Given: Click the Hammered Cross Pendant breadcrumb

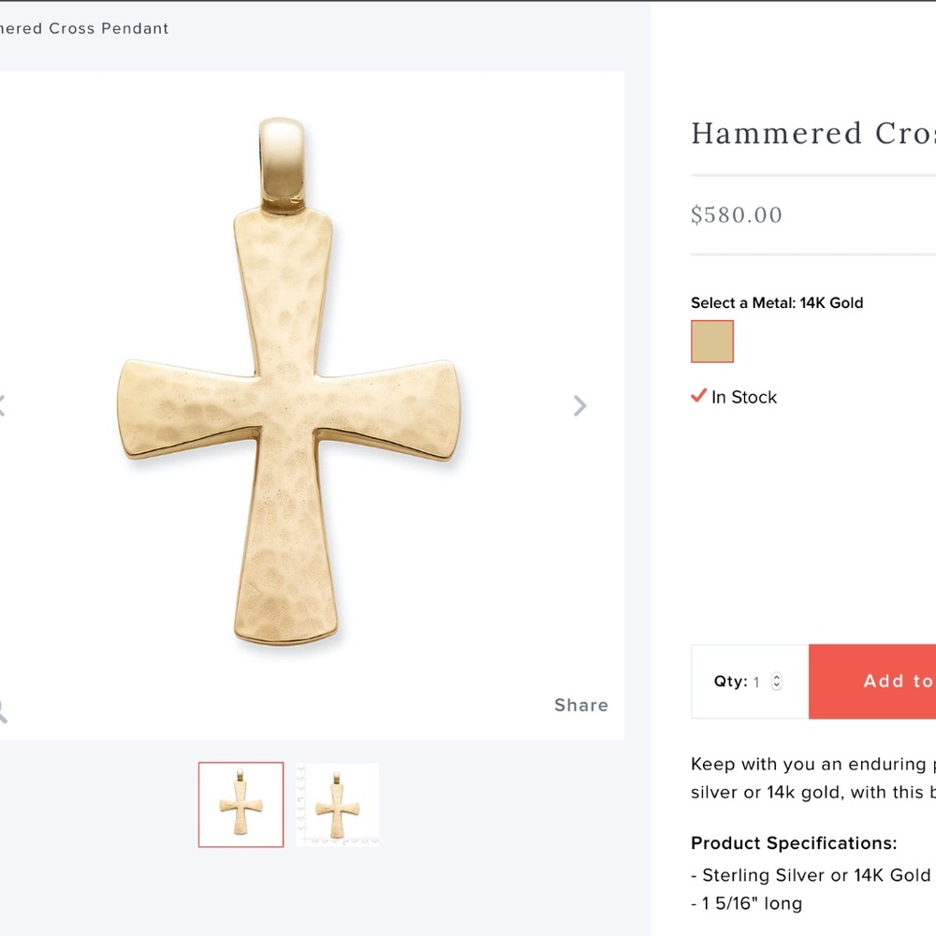Looking at the screenshot, I should 82,28.
